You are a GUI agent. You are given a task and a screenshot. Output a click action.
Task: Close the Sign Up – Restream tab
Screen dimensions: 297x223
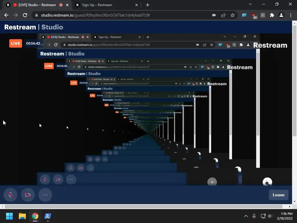(x=137, y=5)
